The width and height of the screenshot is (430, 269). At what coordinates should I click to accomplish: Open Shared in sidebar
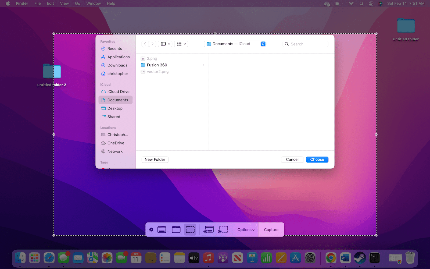click(116, 117)
